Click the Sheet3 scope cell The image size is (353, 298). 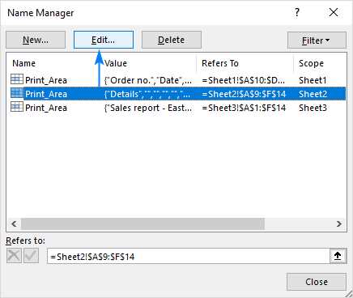click(313, 108)
